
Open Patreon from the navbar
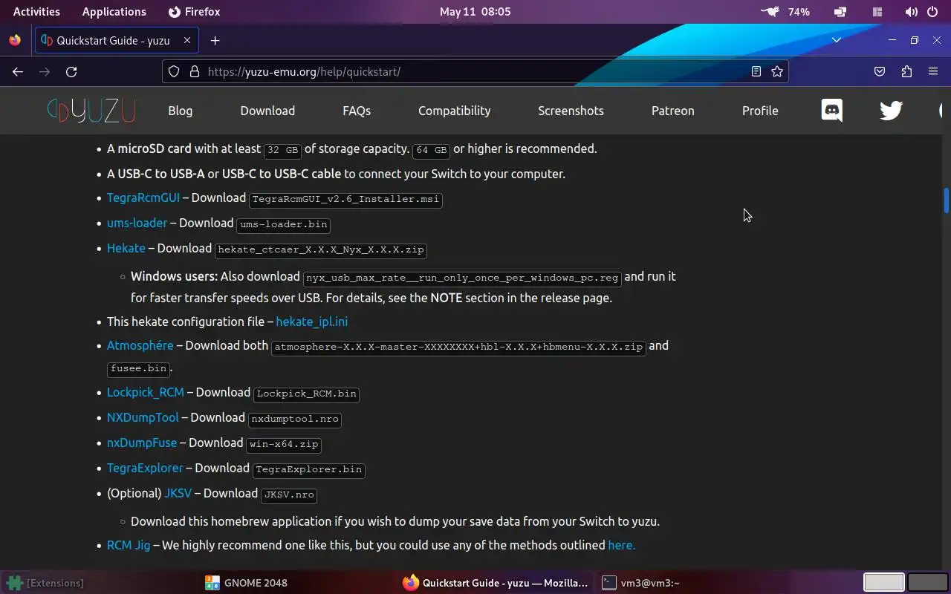point(673,111)
